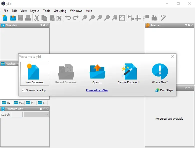Click the Zoom to selection magnifier icon
Image resolution: width=195 pixels, height=148 pixels.
coord(107,18)
